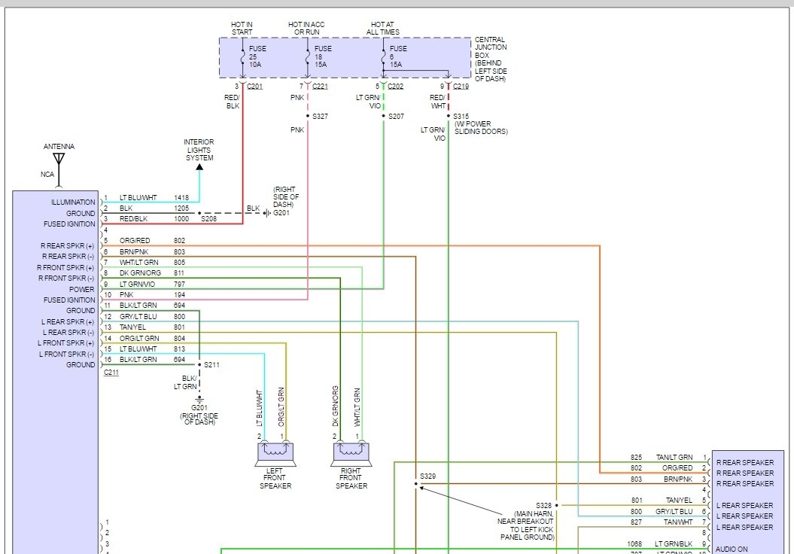The height and width of the screenshot is (554, 794).
Task: Click the Central Junction Box label
Action: pos(490,59)
